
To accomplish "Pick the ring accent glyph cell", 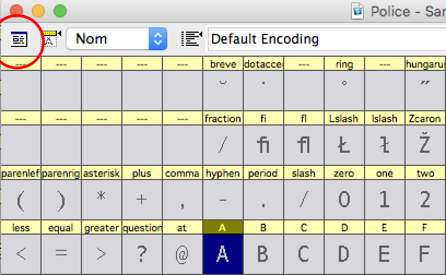I will tap(344, 91).
